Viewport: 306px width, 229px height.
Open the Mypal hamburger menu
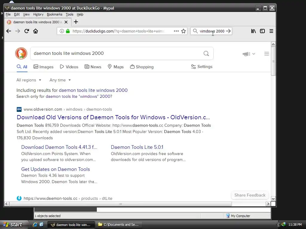(x=271, y=31)
